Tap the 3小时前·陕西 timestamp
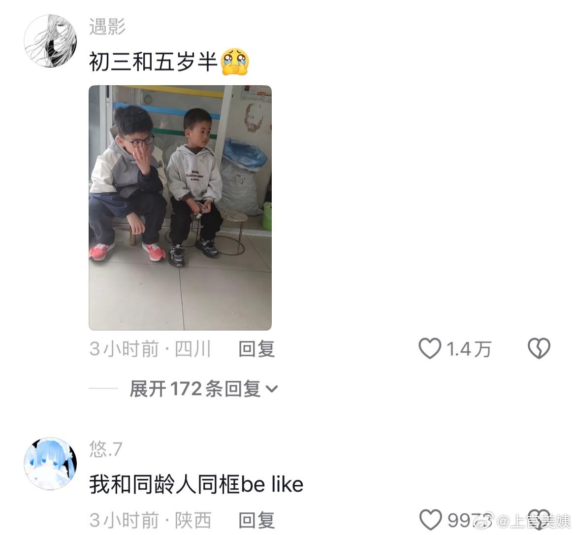This screenshot has height=535, width=576. tap(150, 520)
